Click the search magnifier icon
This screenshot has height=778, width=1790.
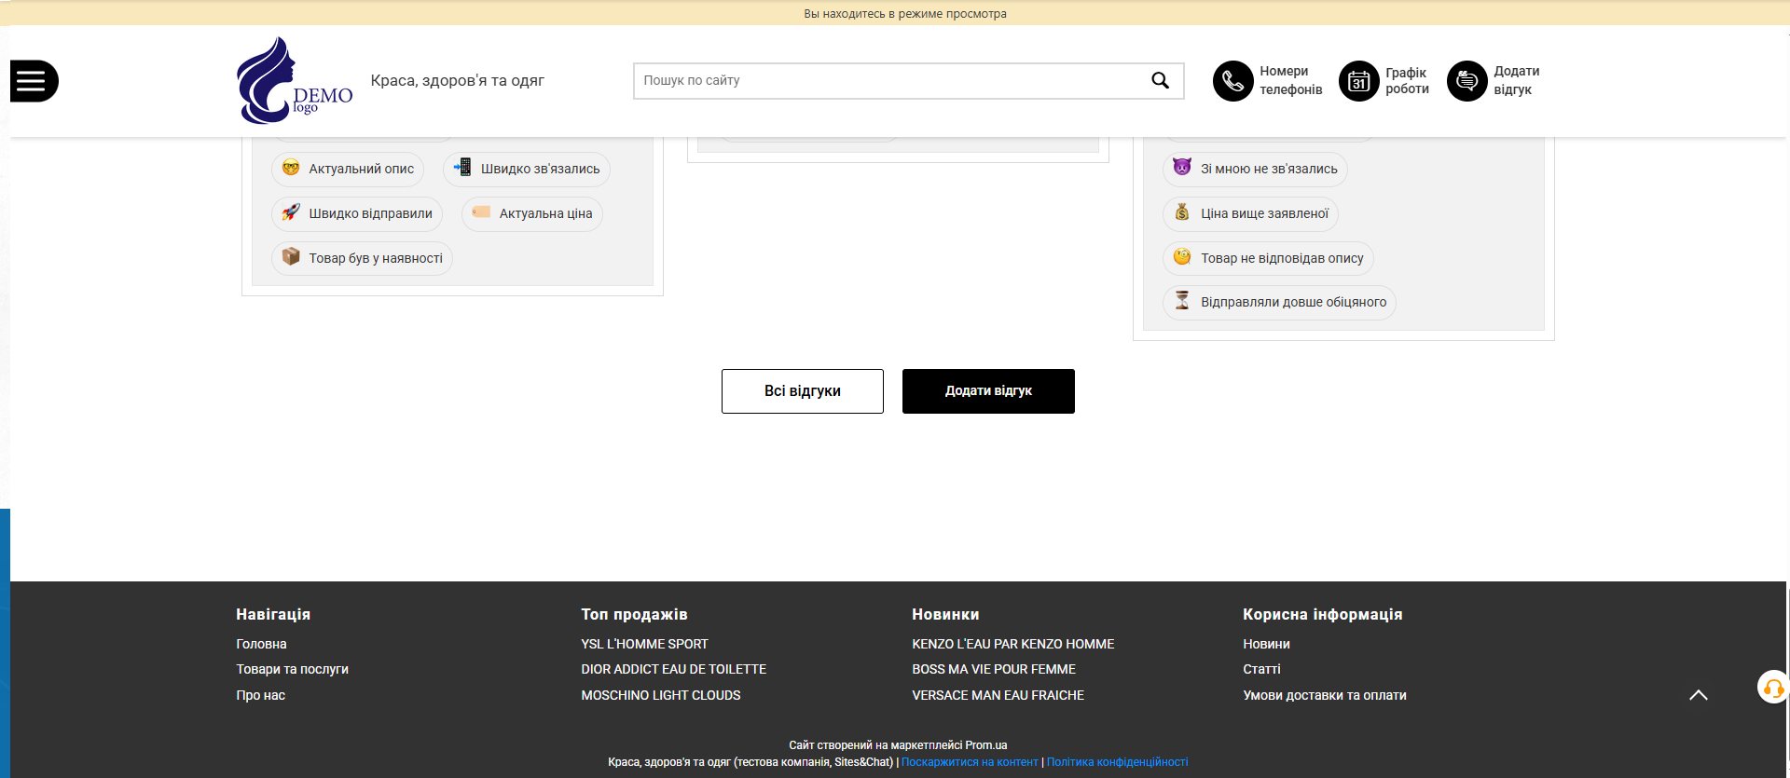point(1160,81)
